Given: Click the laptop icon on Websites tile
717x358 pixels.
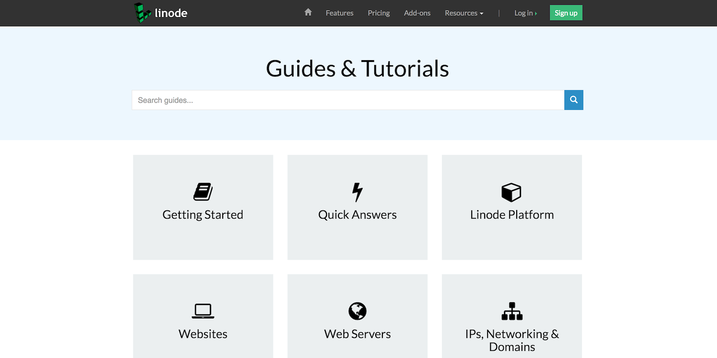Looking at the screenshot, I should [203, 311].
